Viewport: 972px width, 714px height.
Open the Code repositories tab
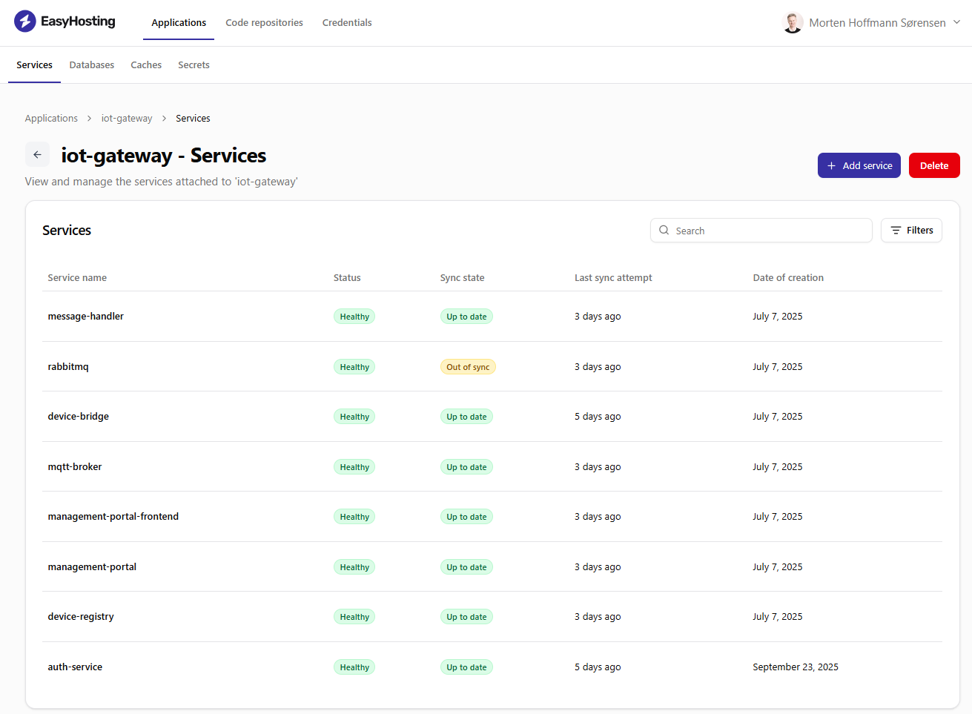[264, 23]
